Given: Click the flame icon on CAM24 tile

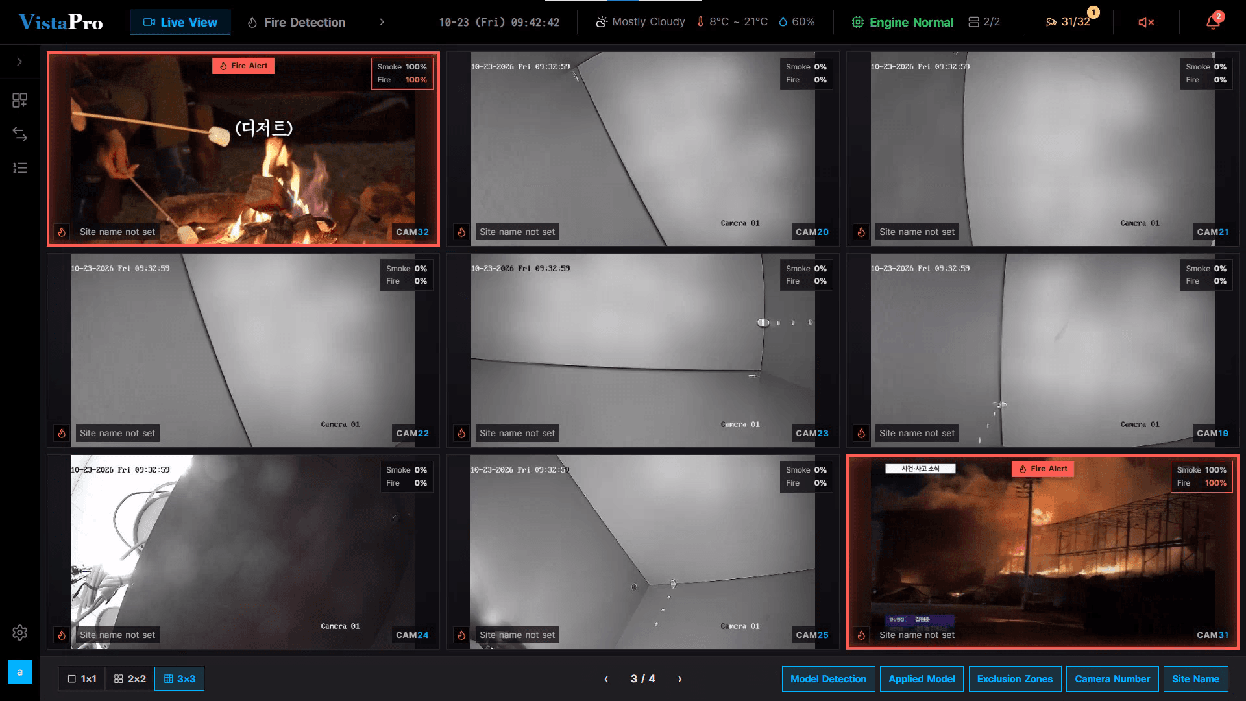Looking at the screenshot, I should [62, 635].
